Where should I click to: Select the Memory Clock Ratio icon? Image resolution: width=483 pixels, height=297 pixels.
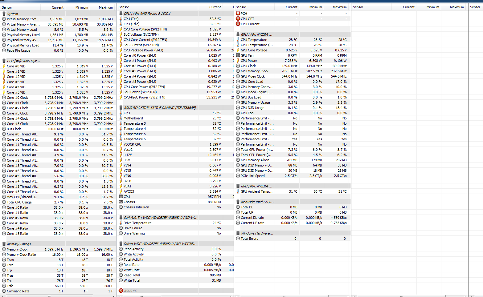[4, 255]
